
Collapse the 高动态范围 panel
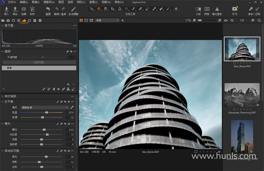point(2,151)
